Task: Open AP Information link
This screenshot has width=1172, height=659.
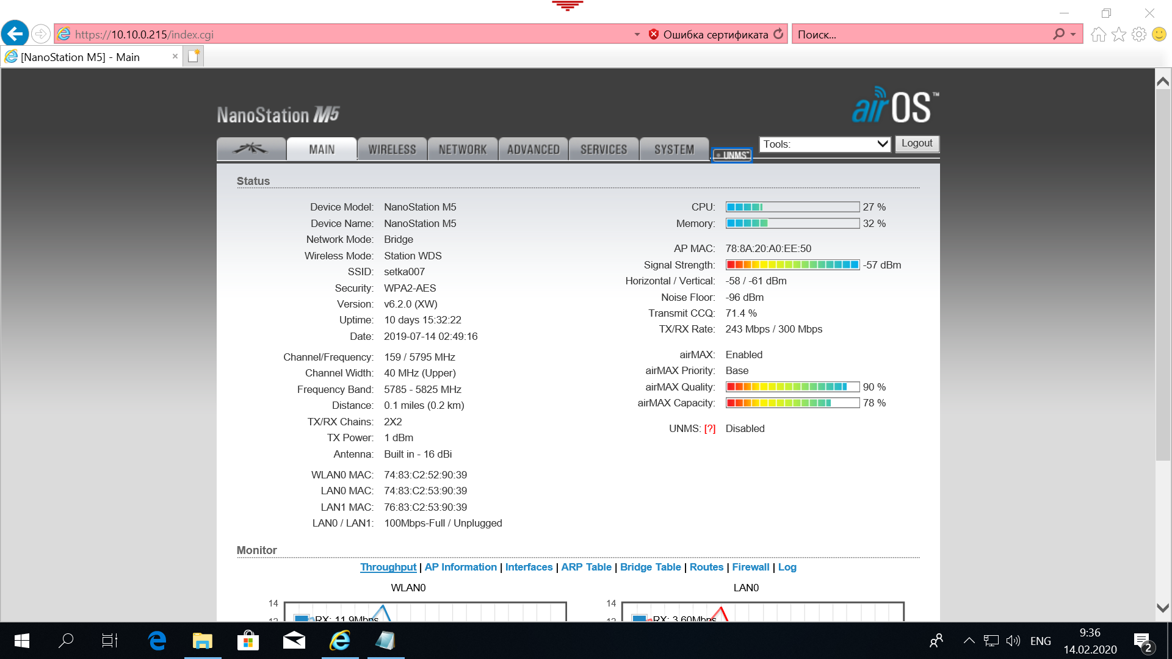Action: [x=461, y=567]
